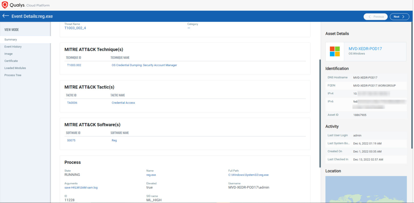Image resolution: width=414 pixels, height=203 pixels.
Task: Click the location map thumbnail
Action: (366, 190)
